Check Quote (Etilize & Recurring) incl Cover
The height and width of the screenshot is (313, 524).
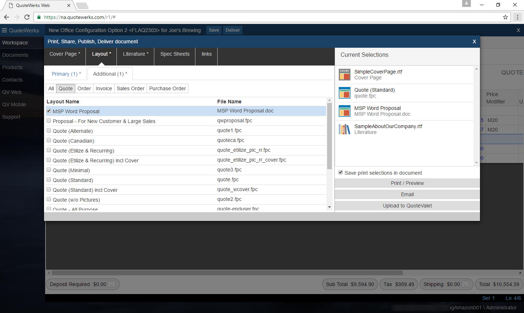click(x=49, y=160)
